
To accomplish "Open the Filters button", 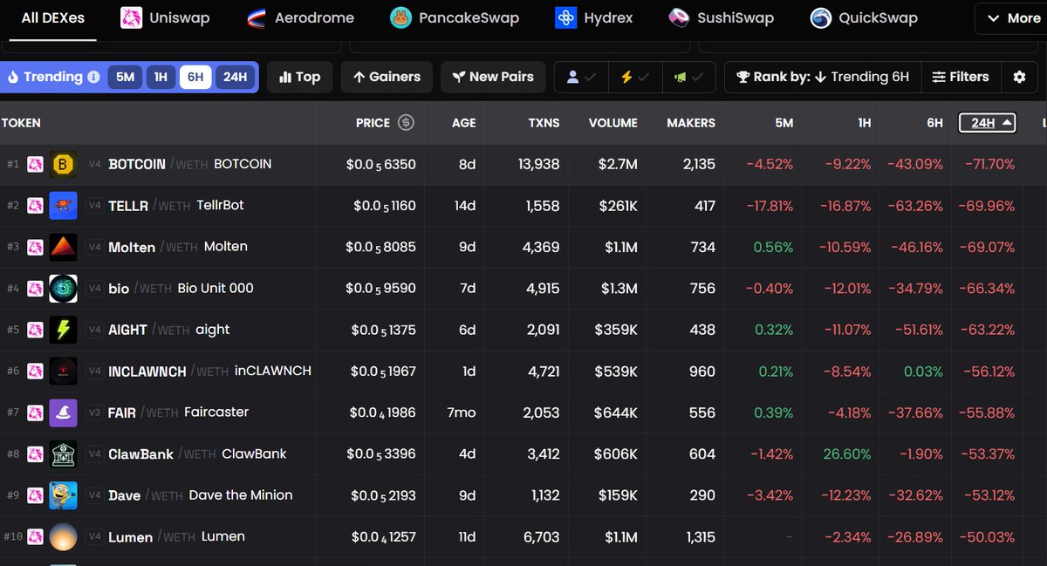I will (961, 77).
